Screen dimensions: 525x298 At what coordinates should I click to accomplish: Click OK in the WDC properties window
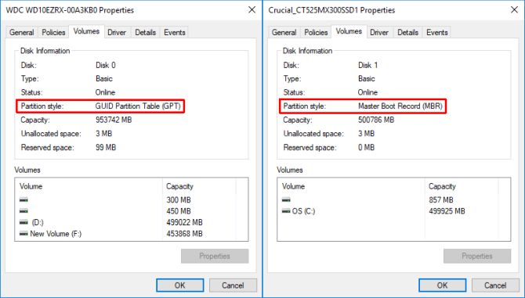pyautogui.click(x=179, y=285)
